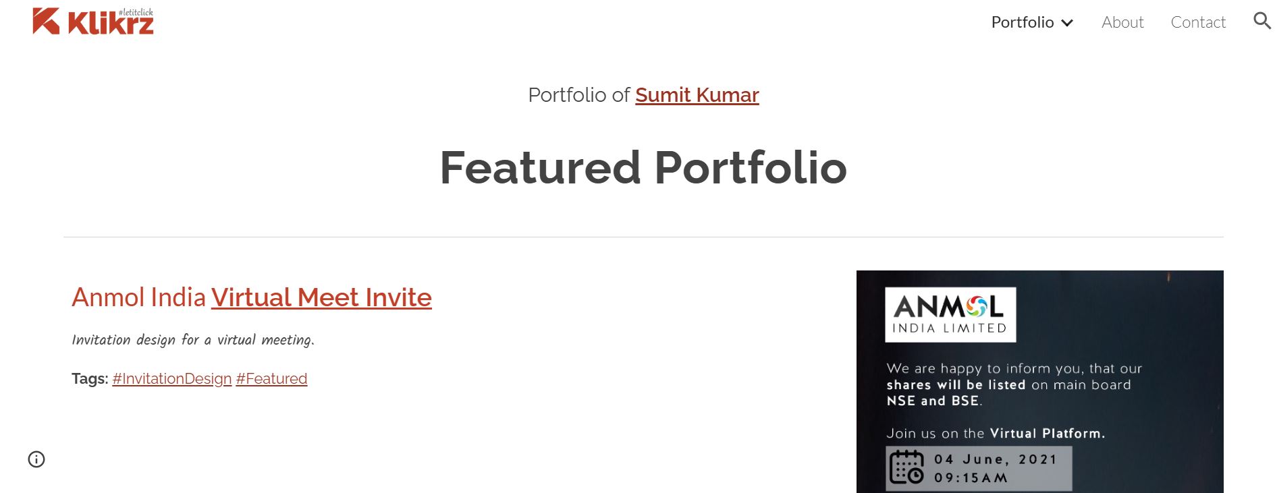Follow the Sumit Kumar link
Screen dimensions: 1275x493
pyautogui.click(x=697, y=95)
